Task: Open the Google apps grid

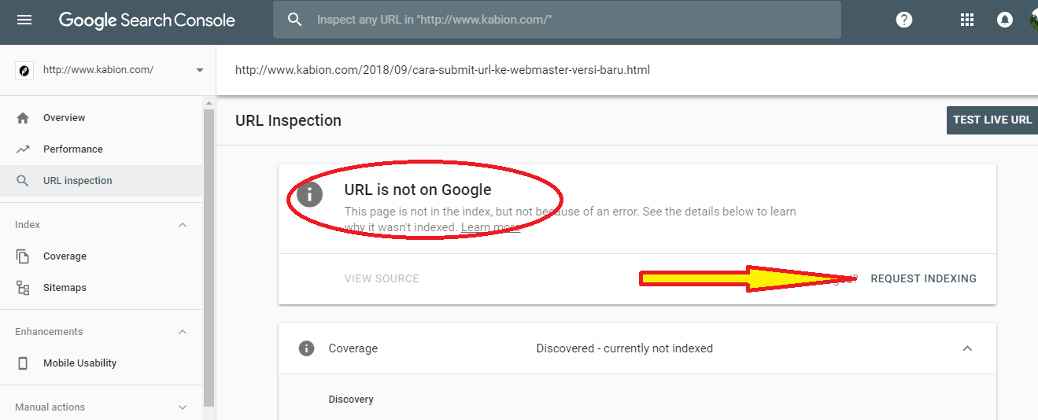Action: 967,20
